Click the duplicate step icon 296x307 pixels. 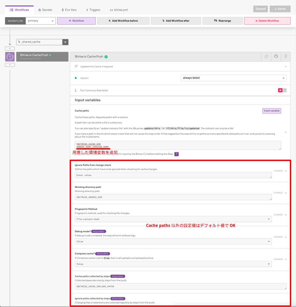[266, 57]
